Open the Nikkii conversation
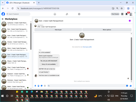 pyautogui.click(x=15, y=87)
